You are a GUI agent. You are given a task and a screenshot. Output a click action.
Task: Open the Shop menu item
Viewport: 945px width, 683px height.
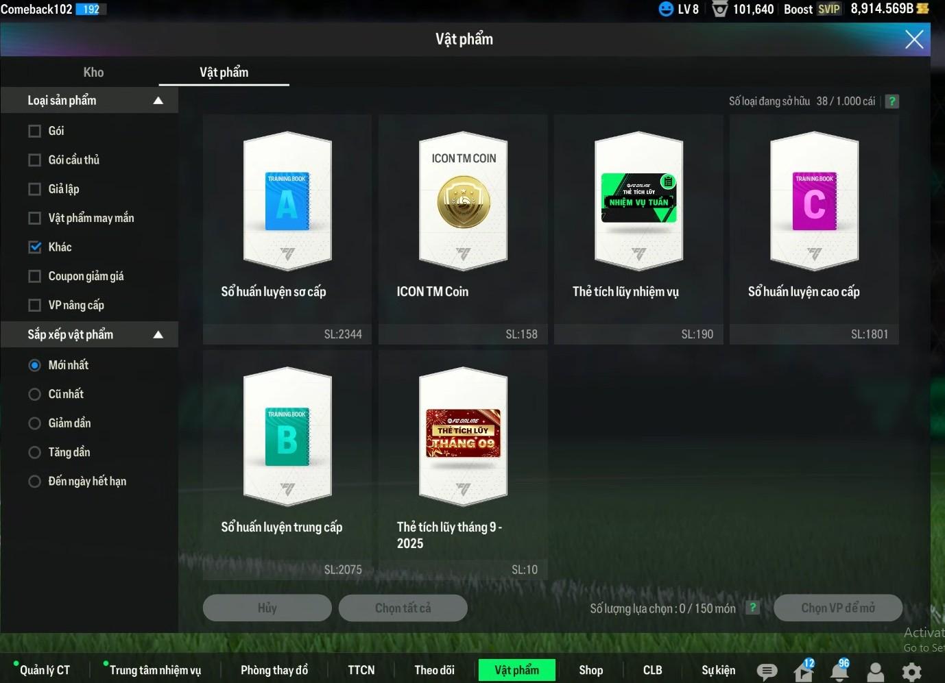click(x=590, y=670)
